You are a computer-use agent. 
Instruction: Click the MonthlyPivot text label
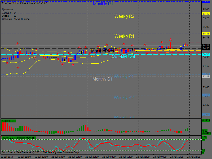point(103,51)
